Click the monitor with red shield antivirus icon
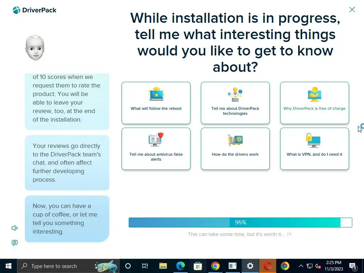 click(156, 139)
